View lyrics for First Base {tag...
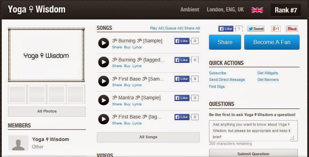 pos(137,123)
